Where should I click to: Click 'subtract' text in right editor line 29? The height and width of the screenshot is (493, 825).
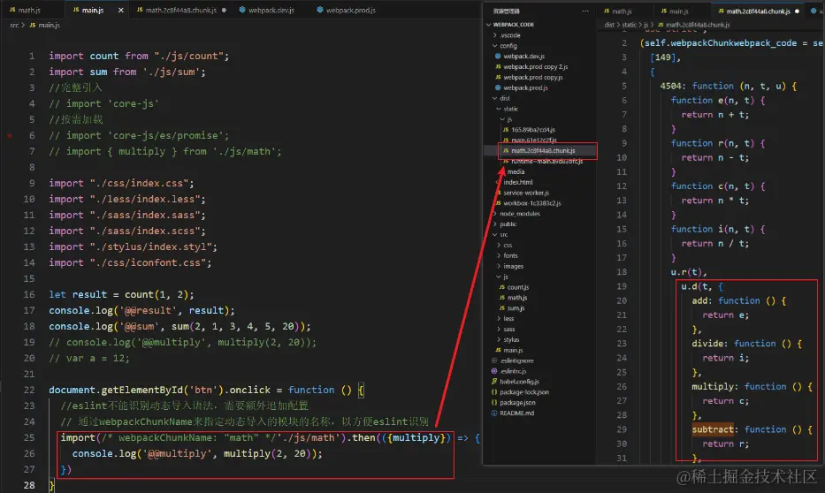(713, 429)
